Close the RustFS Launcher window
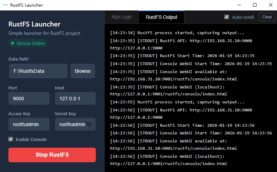 click(270, 5)
